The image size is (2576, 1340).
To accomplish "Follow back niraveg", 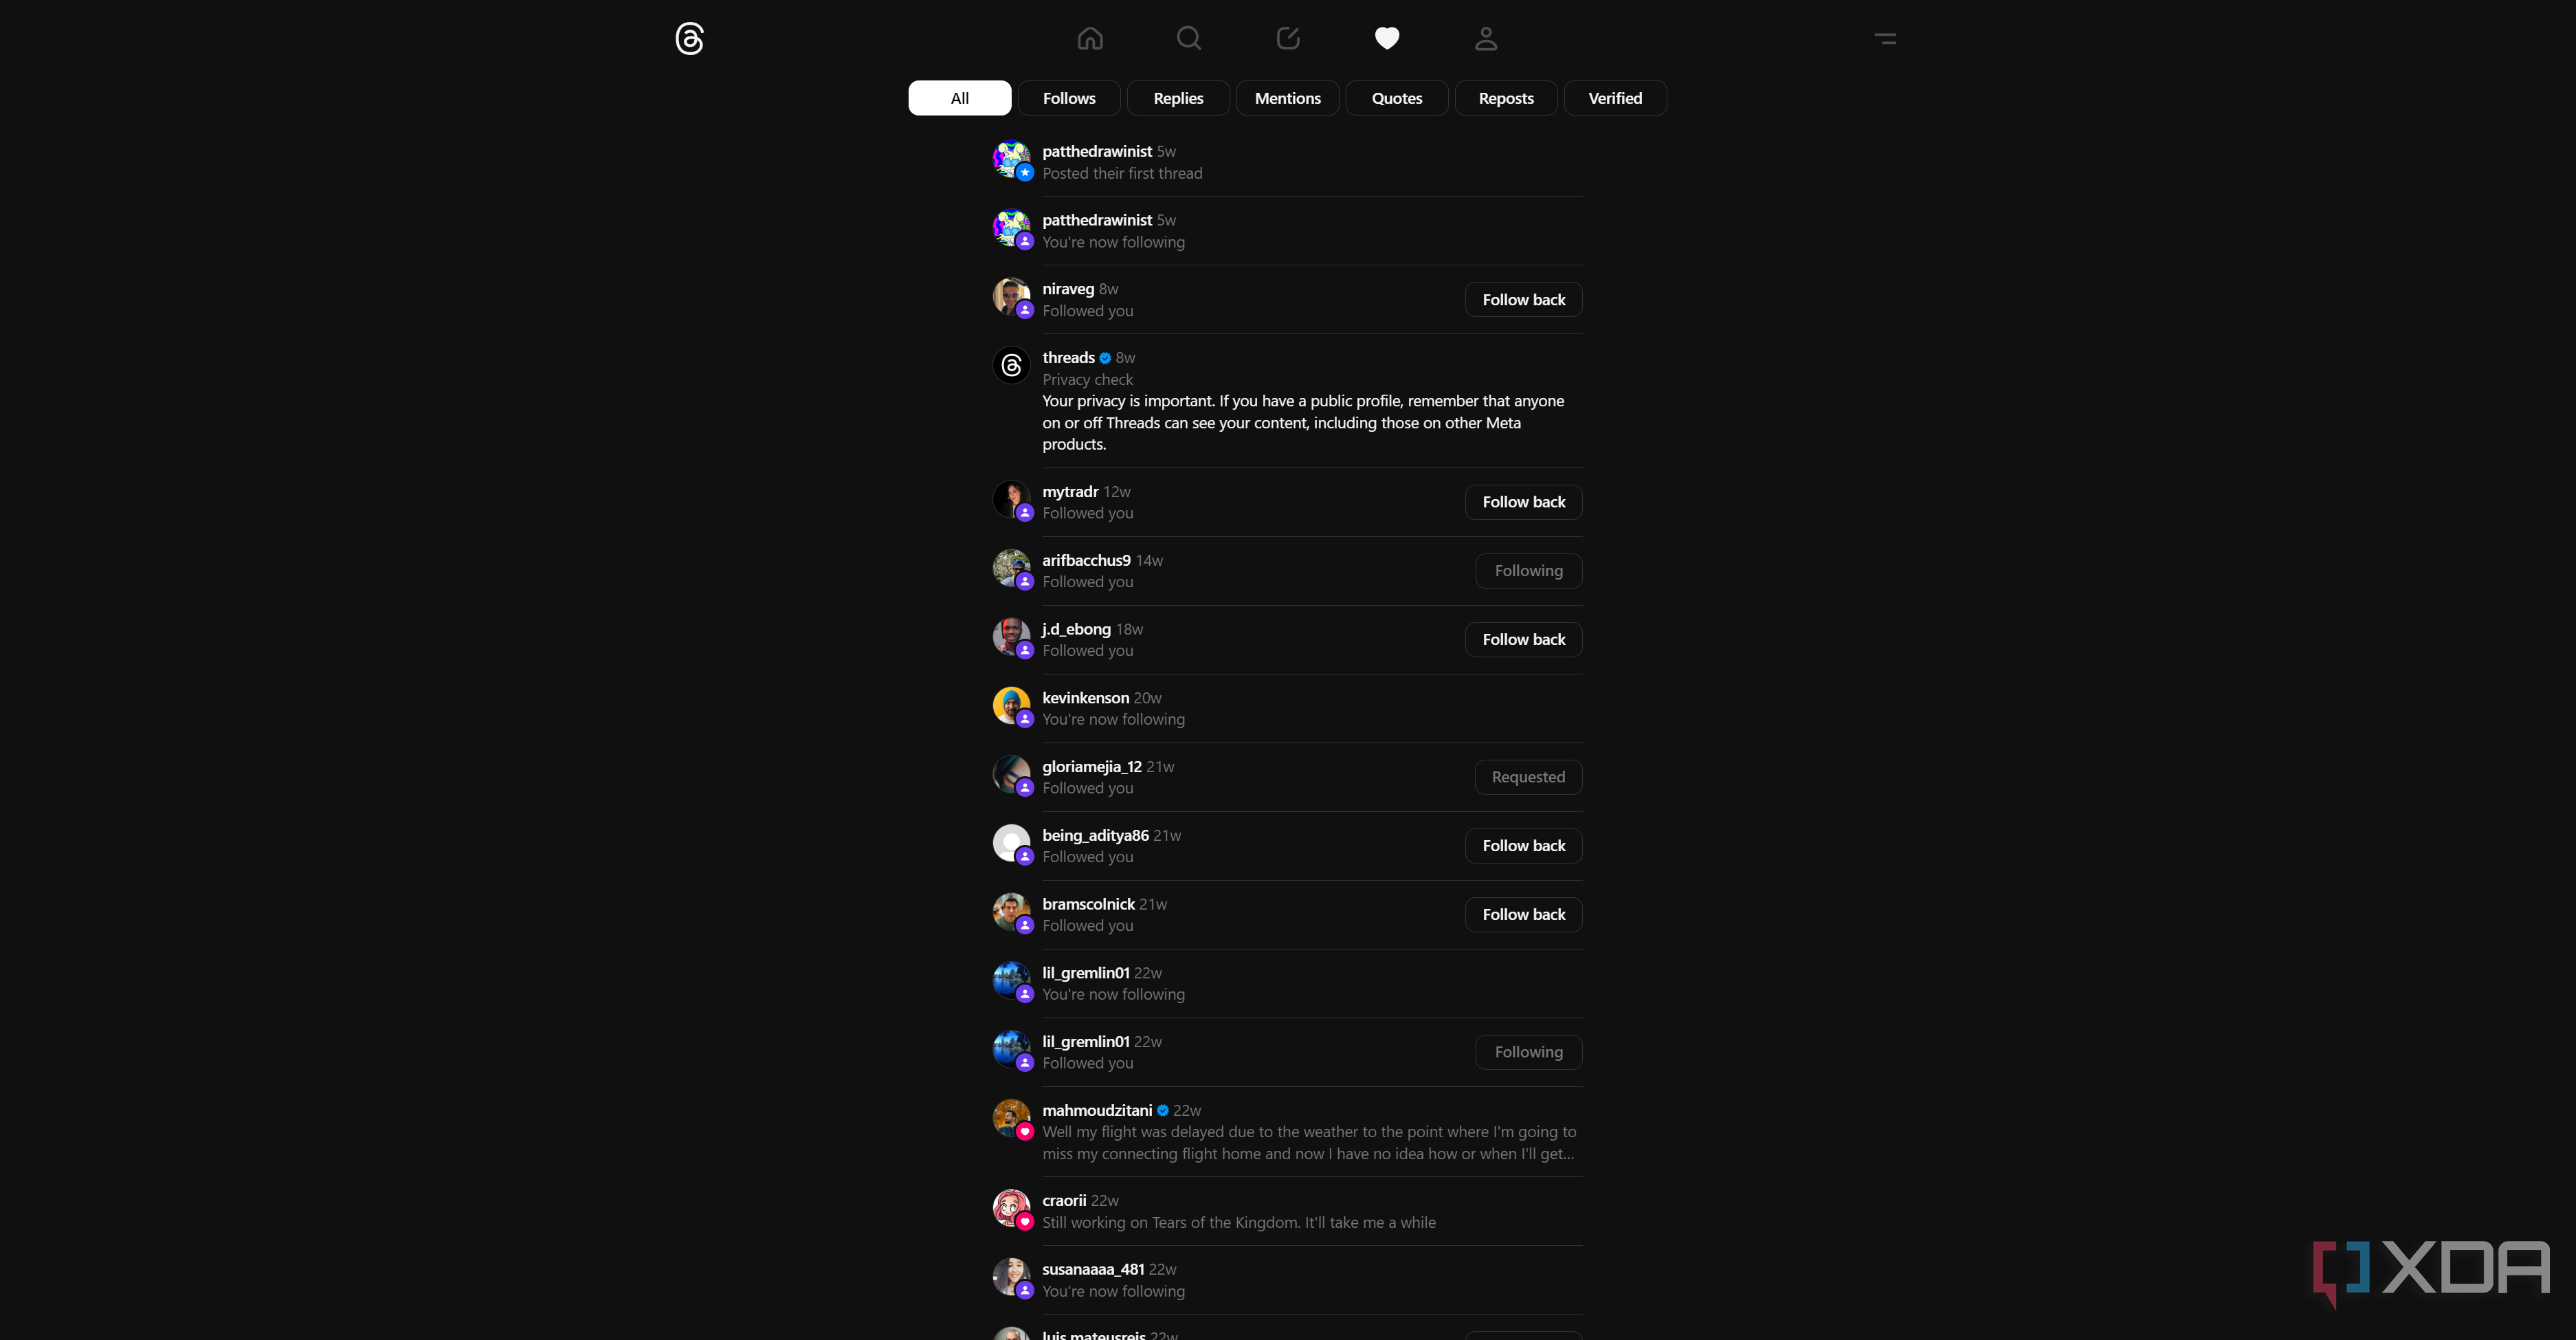I will (x=1523, y=300).
